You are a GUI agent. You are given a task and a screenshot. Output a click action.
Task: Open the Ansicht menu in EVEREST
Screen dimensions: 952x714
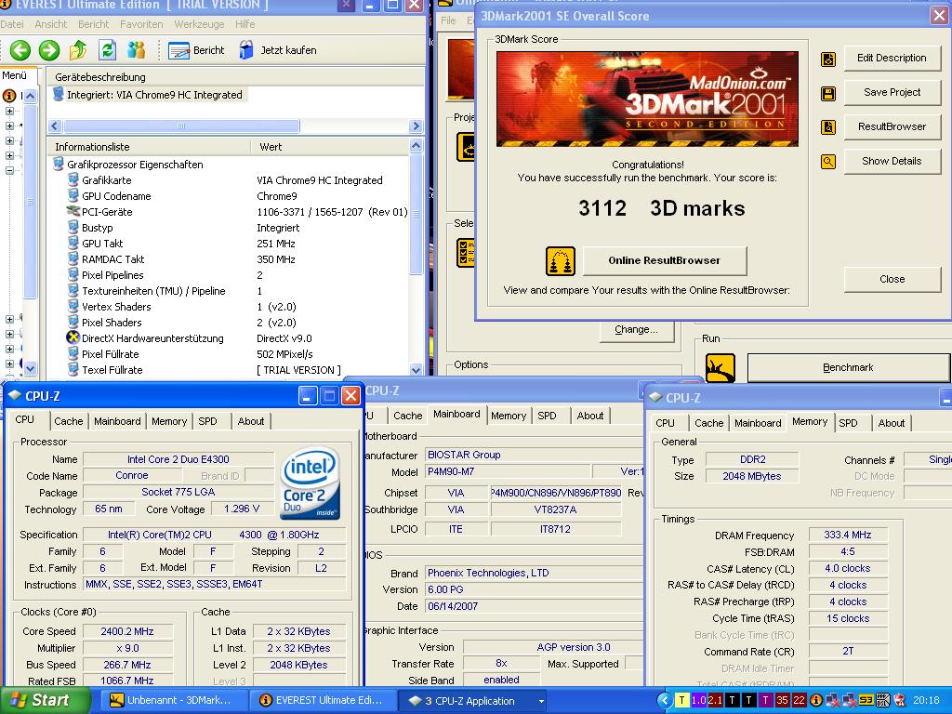(x=51, y=24)
